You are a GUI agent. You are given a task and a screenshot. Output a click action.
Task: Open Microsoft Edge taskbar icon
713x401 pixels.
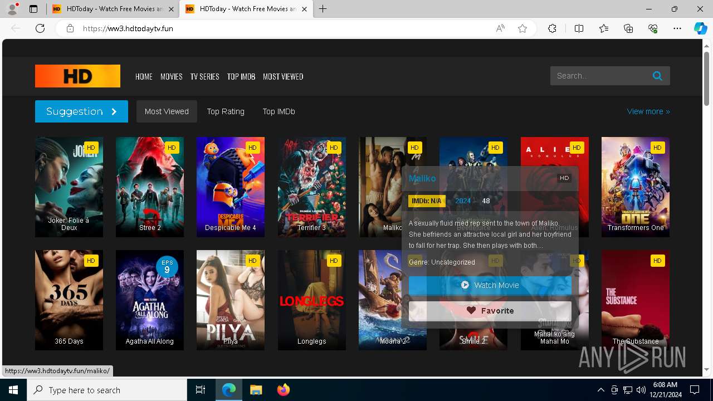pos(229,390)
